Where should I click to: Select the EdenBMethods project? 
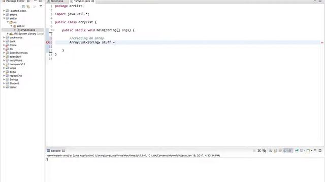(x=18, y=53)
